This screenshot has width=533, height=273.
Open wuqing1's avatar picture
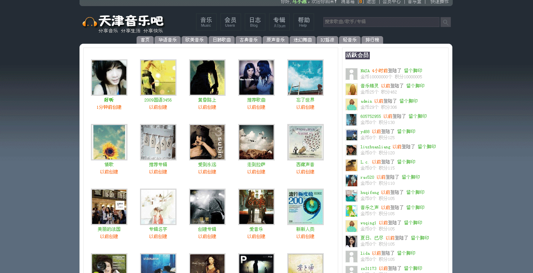tap(352, 226)
